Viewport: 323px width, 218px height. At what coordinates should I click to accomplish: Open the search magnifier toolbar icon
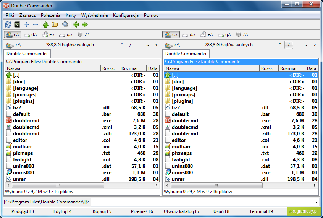pyautogui.click(x=65, y=24)
